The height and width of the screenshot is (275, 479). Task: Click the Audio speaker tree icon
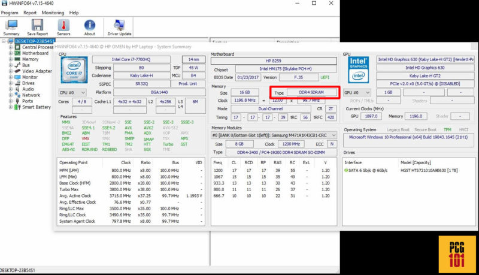18,89
